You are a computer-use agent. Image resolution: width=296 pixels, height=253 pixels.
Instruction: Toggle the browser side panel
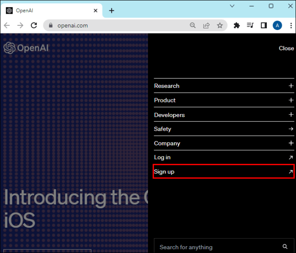(264, 25)
